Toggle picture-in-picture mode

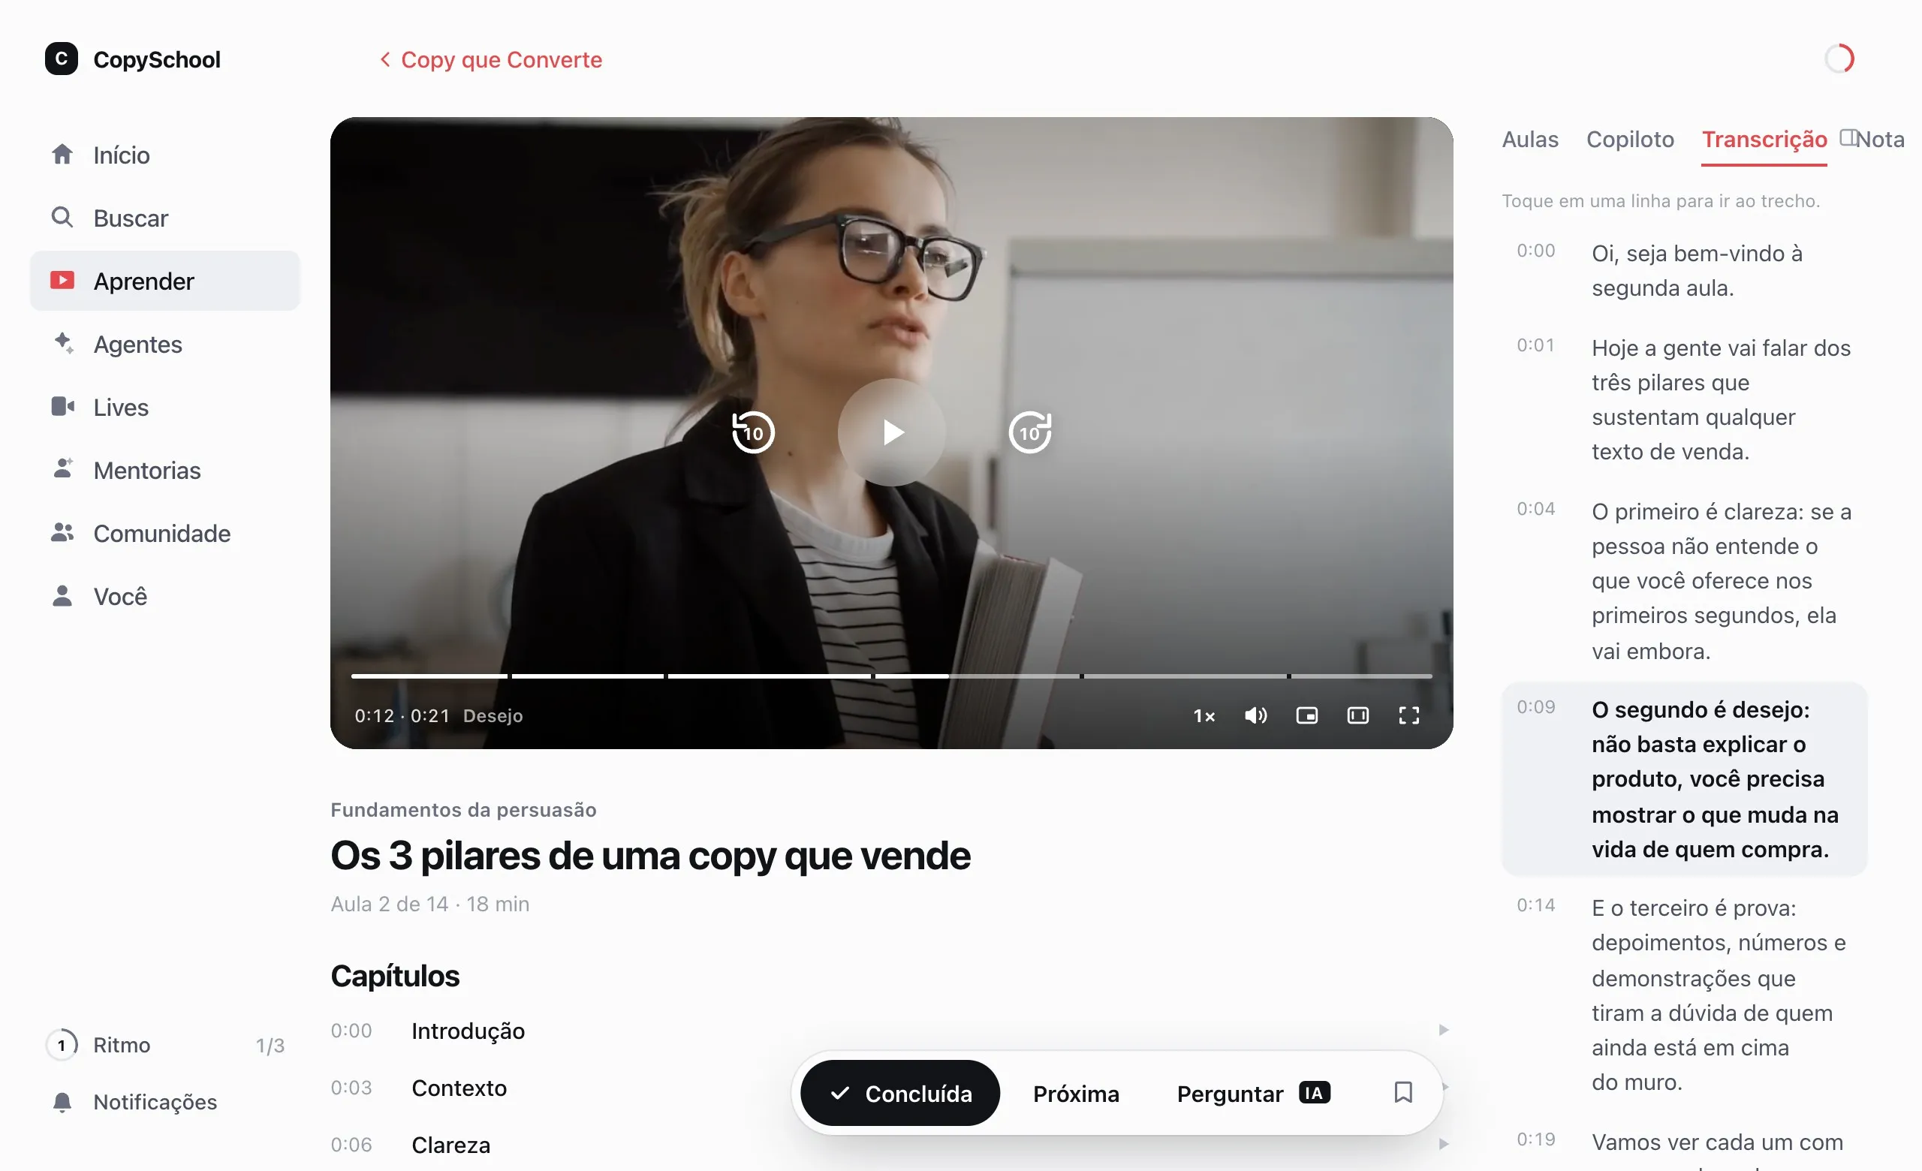click(x=1306, y=715)
